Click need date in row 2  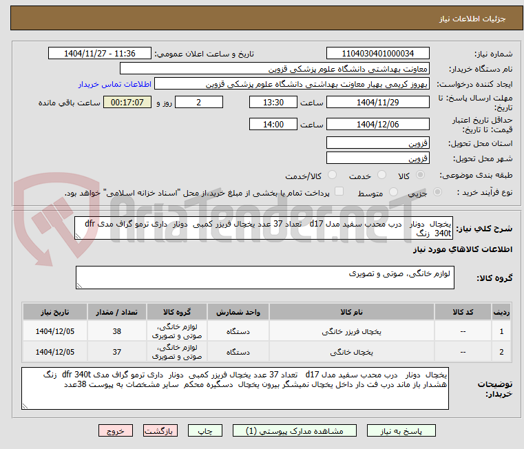[x=55, y=352]
